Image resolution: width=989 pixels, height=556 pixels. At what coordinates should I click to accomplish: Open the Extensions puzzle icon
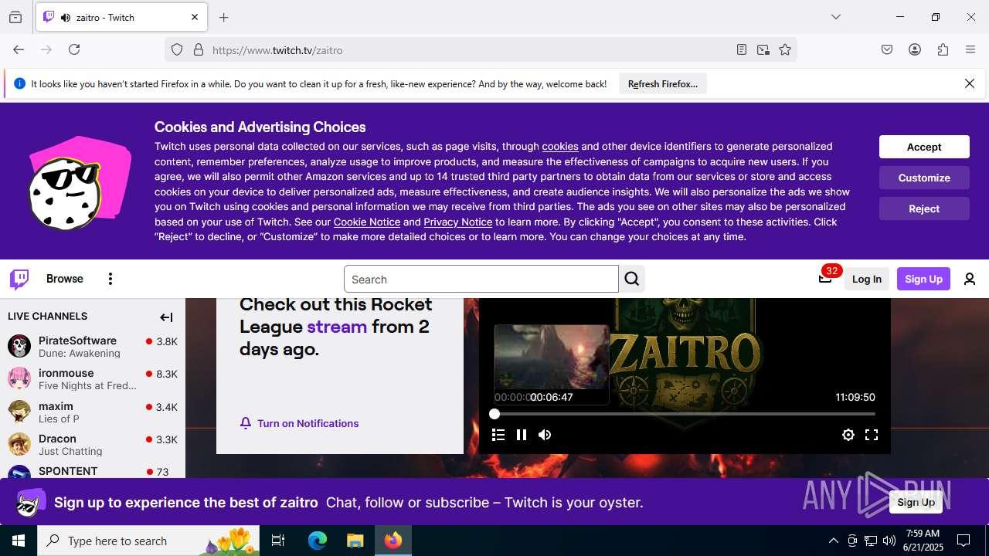click(x=943, y=49)
